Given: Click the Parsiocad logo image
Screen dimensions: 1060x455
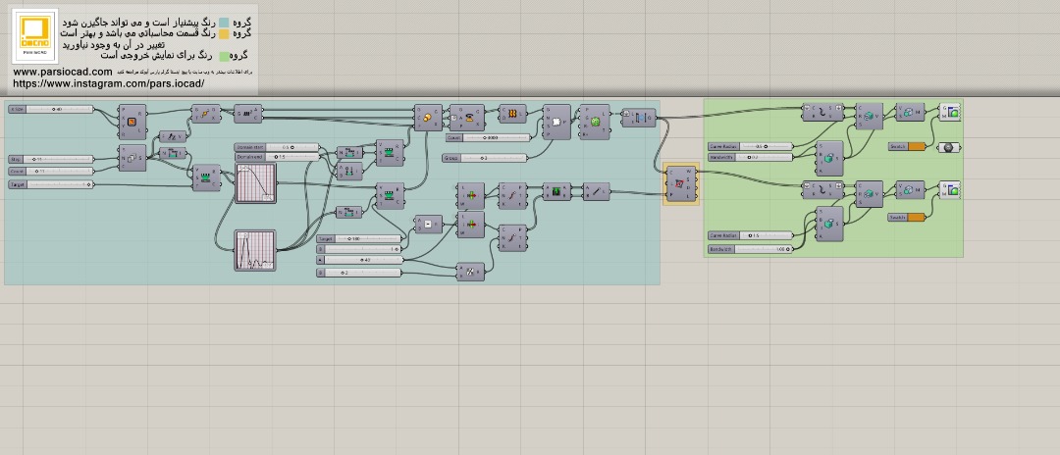Looking at the screenshot, I should tap(35, 36).
